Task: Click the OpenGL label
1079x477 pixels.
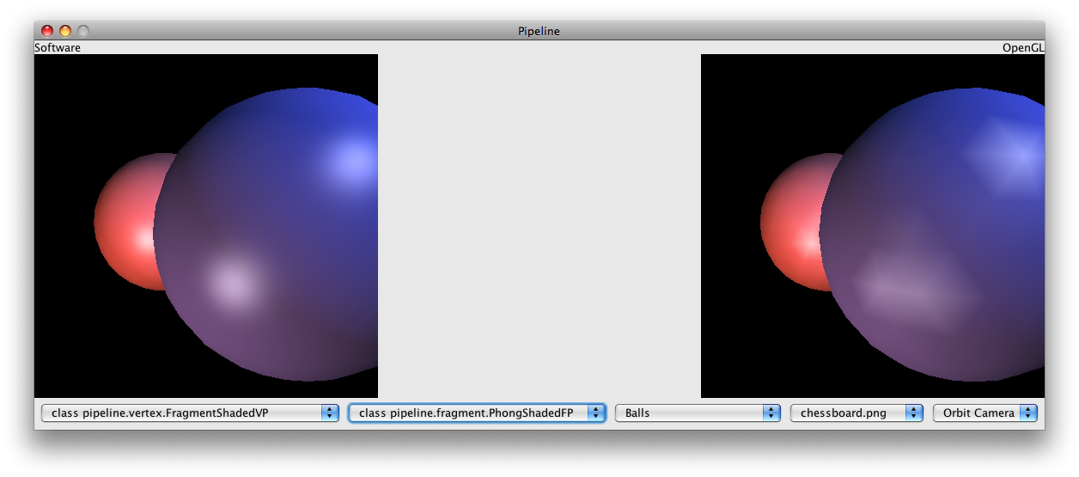Action: click(1022, 48)
